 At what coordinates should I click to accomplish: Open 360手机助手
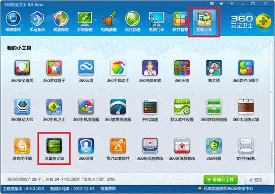pyautogui.click(x=118, y=71)
